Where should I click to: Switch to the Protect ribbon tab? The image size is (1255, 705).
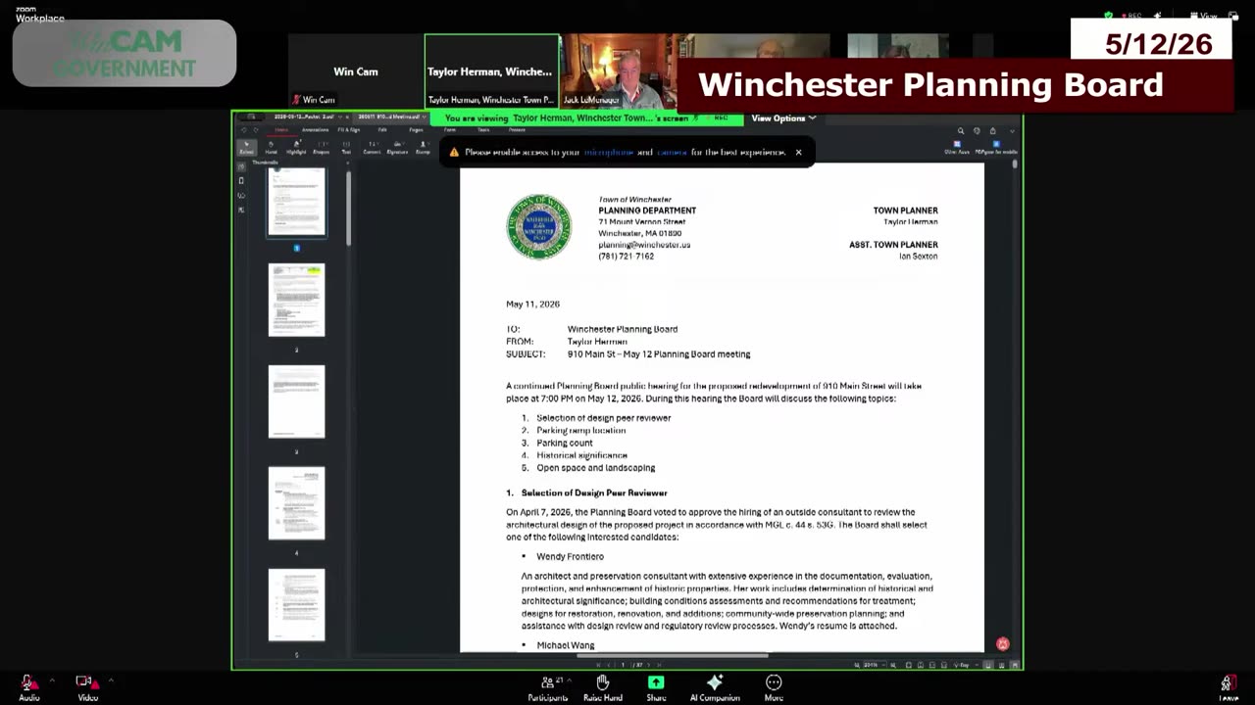517,129
